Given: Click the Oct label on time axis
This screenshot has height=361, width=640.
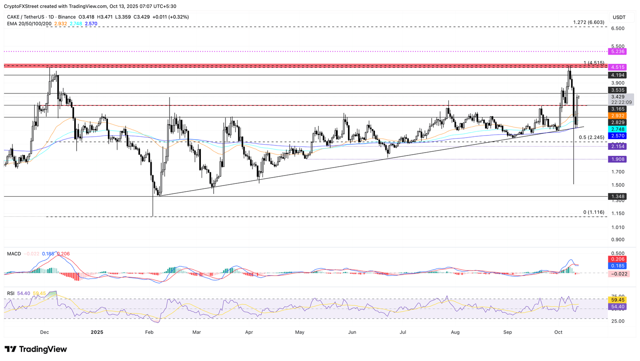Looking at the screenshot, I should 558,332.
